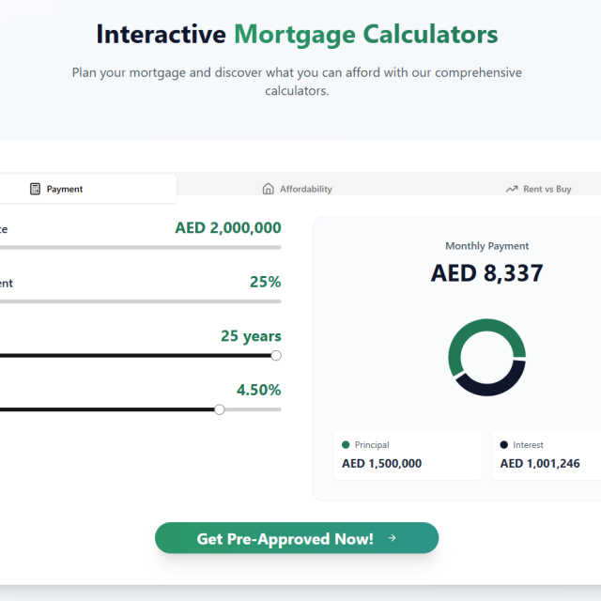Click the slider track under AED 2,000,000
This screenshot has height=601, width=601.
coord(141,247)
